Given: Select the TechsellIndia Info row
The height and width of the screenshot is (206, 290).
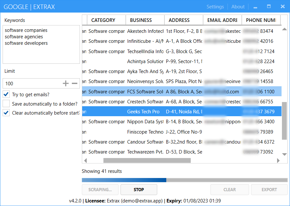Looking at the screenshot, I should [182, 51].
